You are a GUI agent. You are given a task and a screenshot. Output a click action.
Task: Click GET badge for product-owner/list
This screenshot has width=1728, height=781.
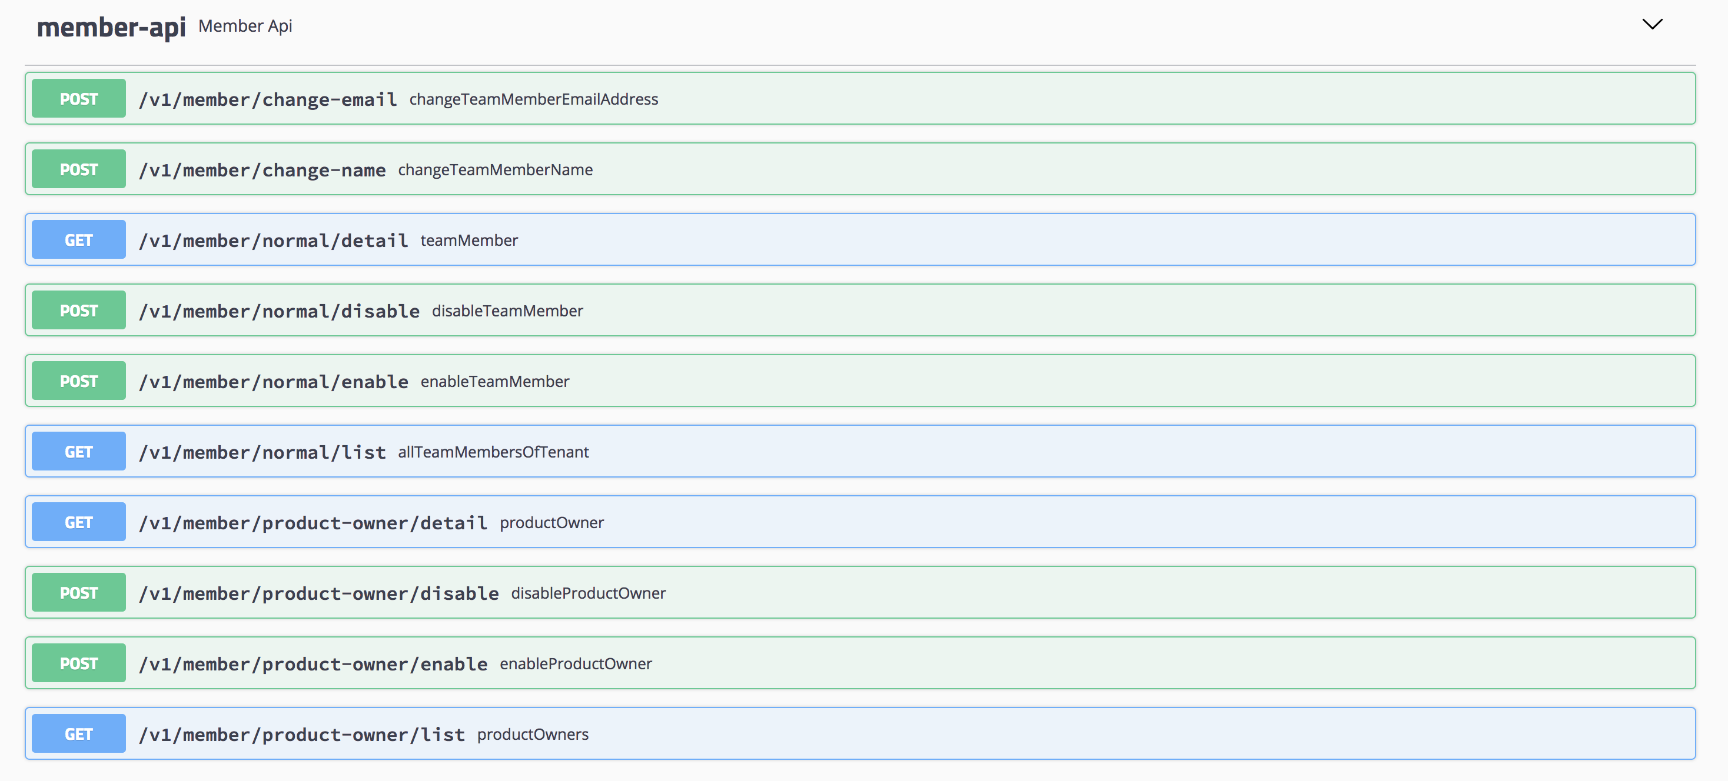click(78, 734)
